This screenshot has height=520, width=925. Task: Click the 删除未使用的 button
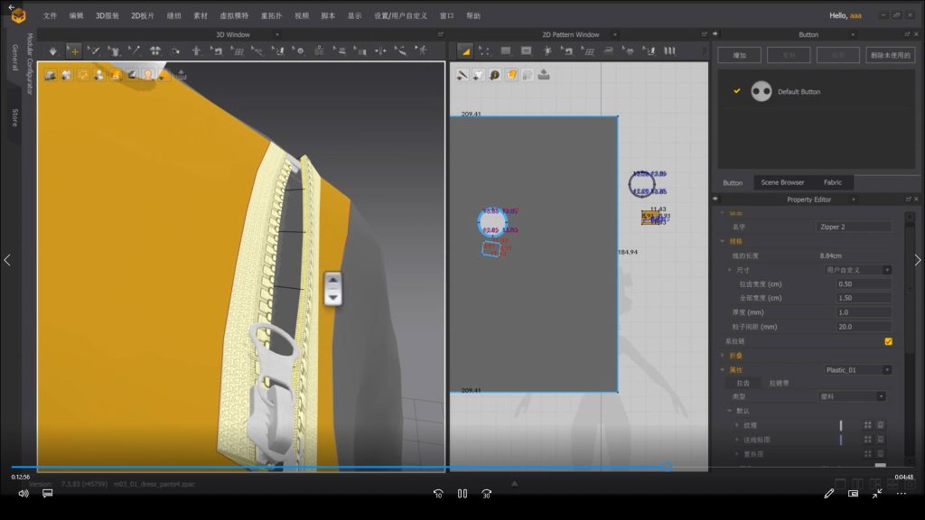click(890, 55)
